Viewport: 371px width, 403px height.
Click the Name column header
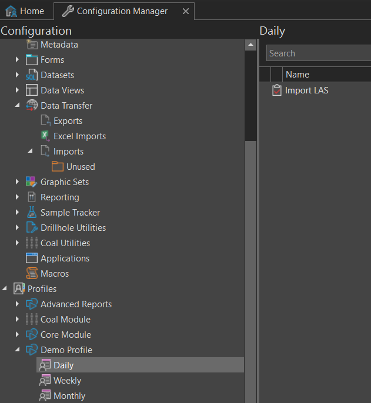[298, 75]
